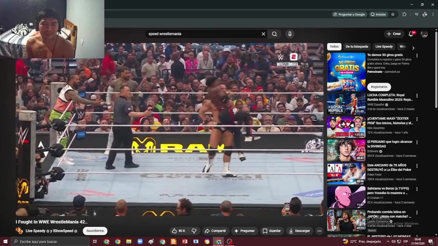Dislike the video
The width and height of the screenshot is (438, 246).
[x=194, y=231]
